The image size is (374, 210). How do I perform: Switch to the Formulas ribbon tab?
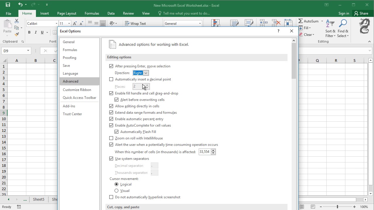tap(92, 13)
